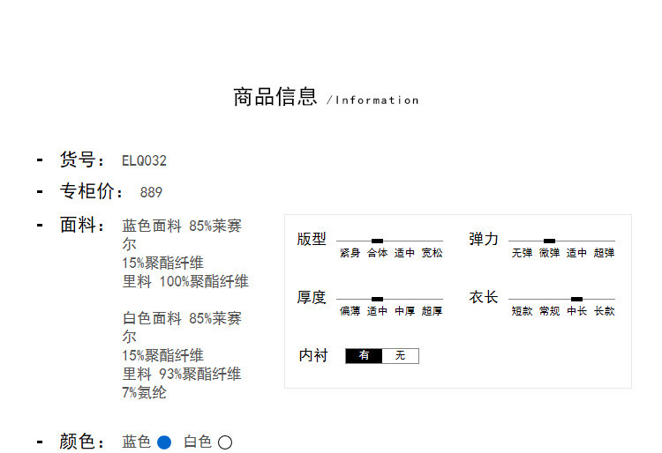The image size is (662, 453).
Task: Select 长款 on the garment length scale
Action: (x=604, y=311)
